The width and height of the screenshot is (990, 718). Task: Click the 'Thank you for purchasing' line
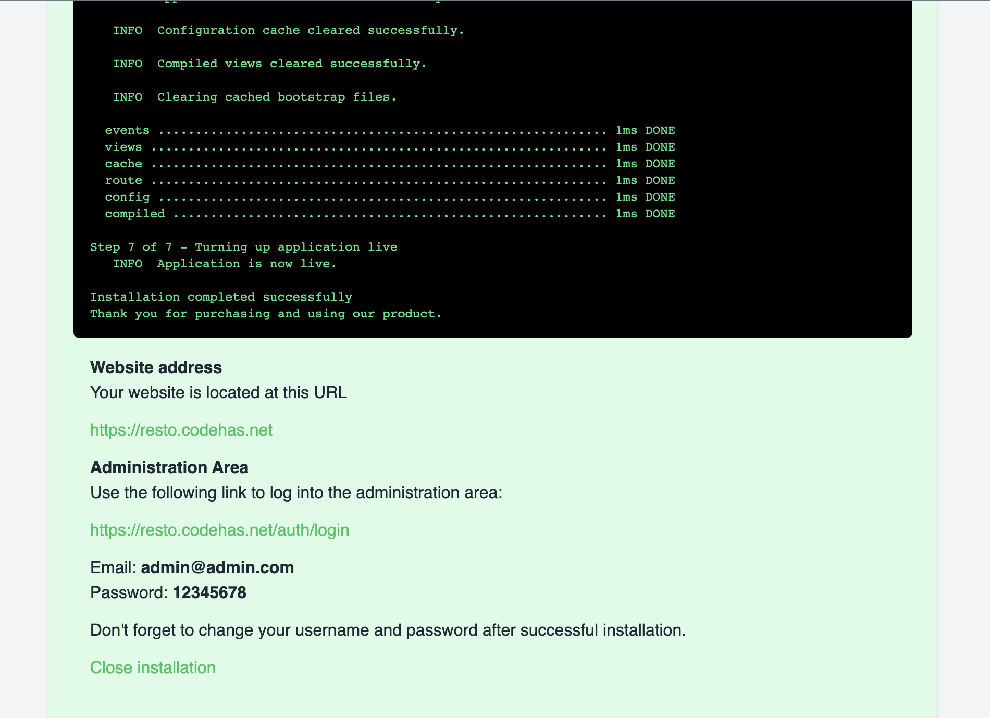coord(266,314)
